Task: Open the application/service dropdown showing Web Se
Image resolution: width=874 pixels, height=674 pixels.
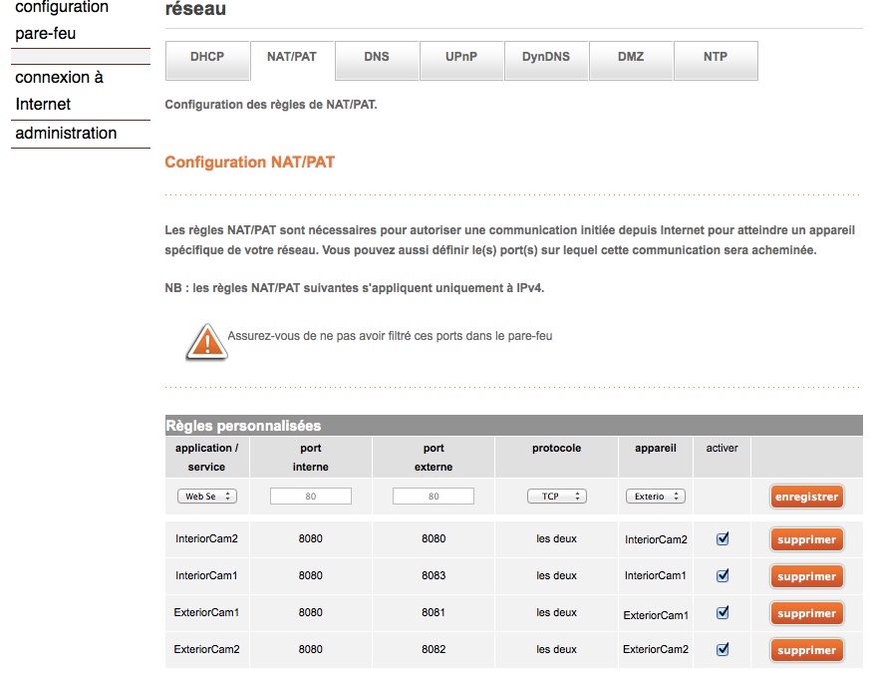Action: [x=206, y=497]
